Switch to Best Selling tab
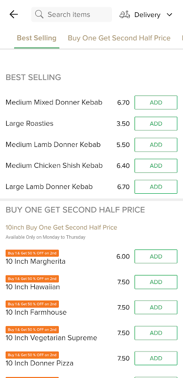Viewport: 183px width, 378px height. click(37, 38)
